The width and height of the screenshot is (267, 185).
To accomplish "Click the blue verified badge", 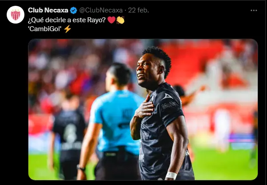I will point(74,10).
